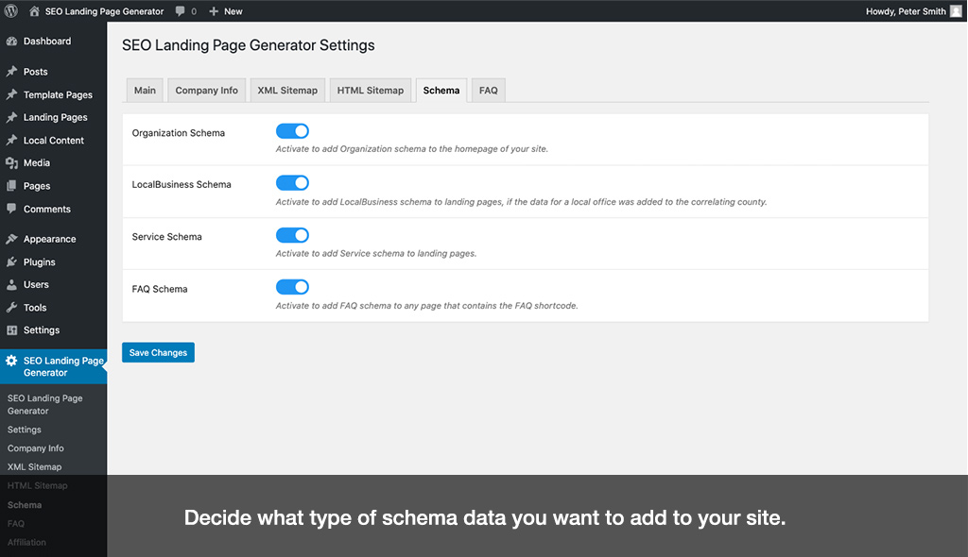Click the Comments bubble icon in sidebar
This screenshot has height=557, width=968.
(x=16, y=209)
